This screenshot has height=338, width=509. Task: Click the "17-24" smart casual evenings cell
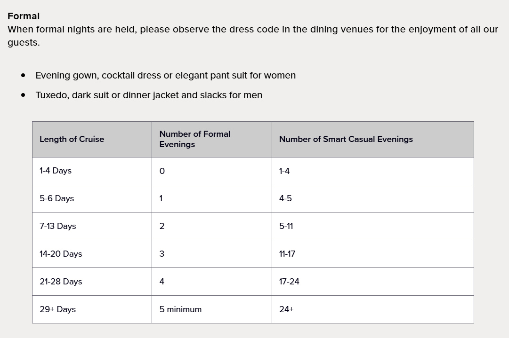coord(289,282)
